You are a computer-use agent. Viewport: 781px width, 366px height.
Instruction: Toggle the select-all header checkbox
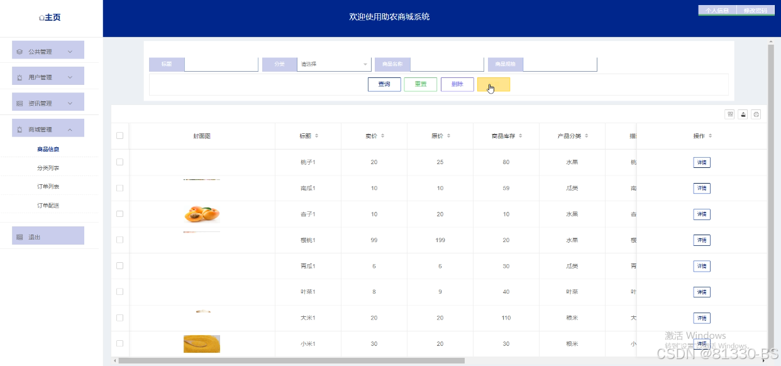click(119, 136)
